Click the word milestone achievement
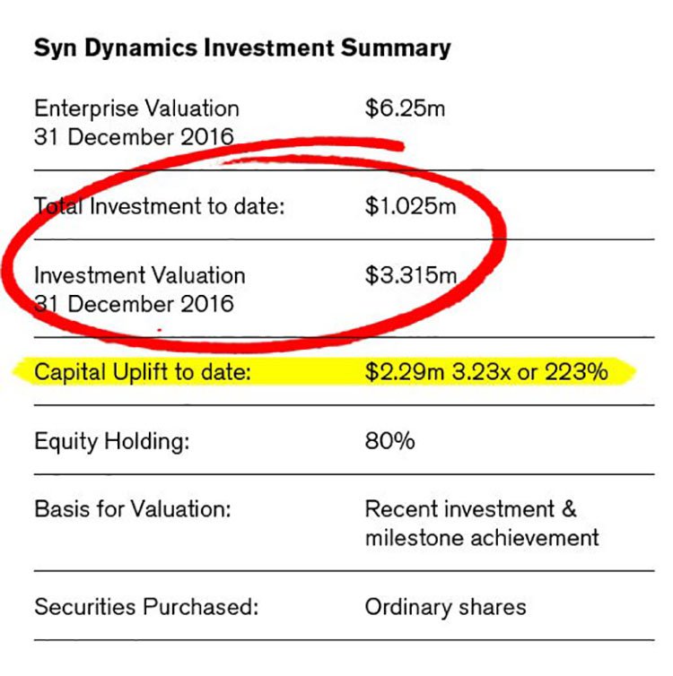This screenshot has height=676, width=673. [482, 538]
